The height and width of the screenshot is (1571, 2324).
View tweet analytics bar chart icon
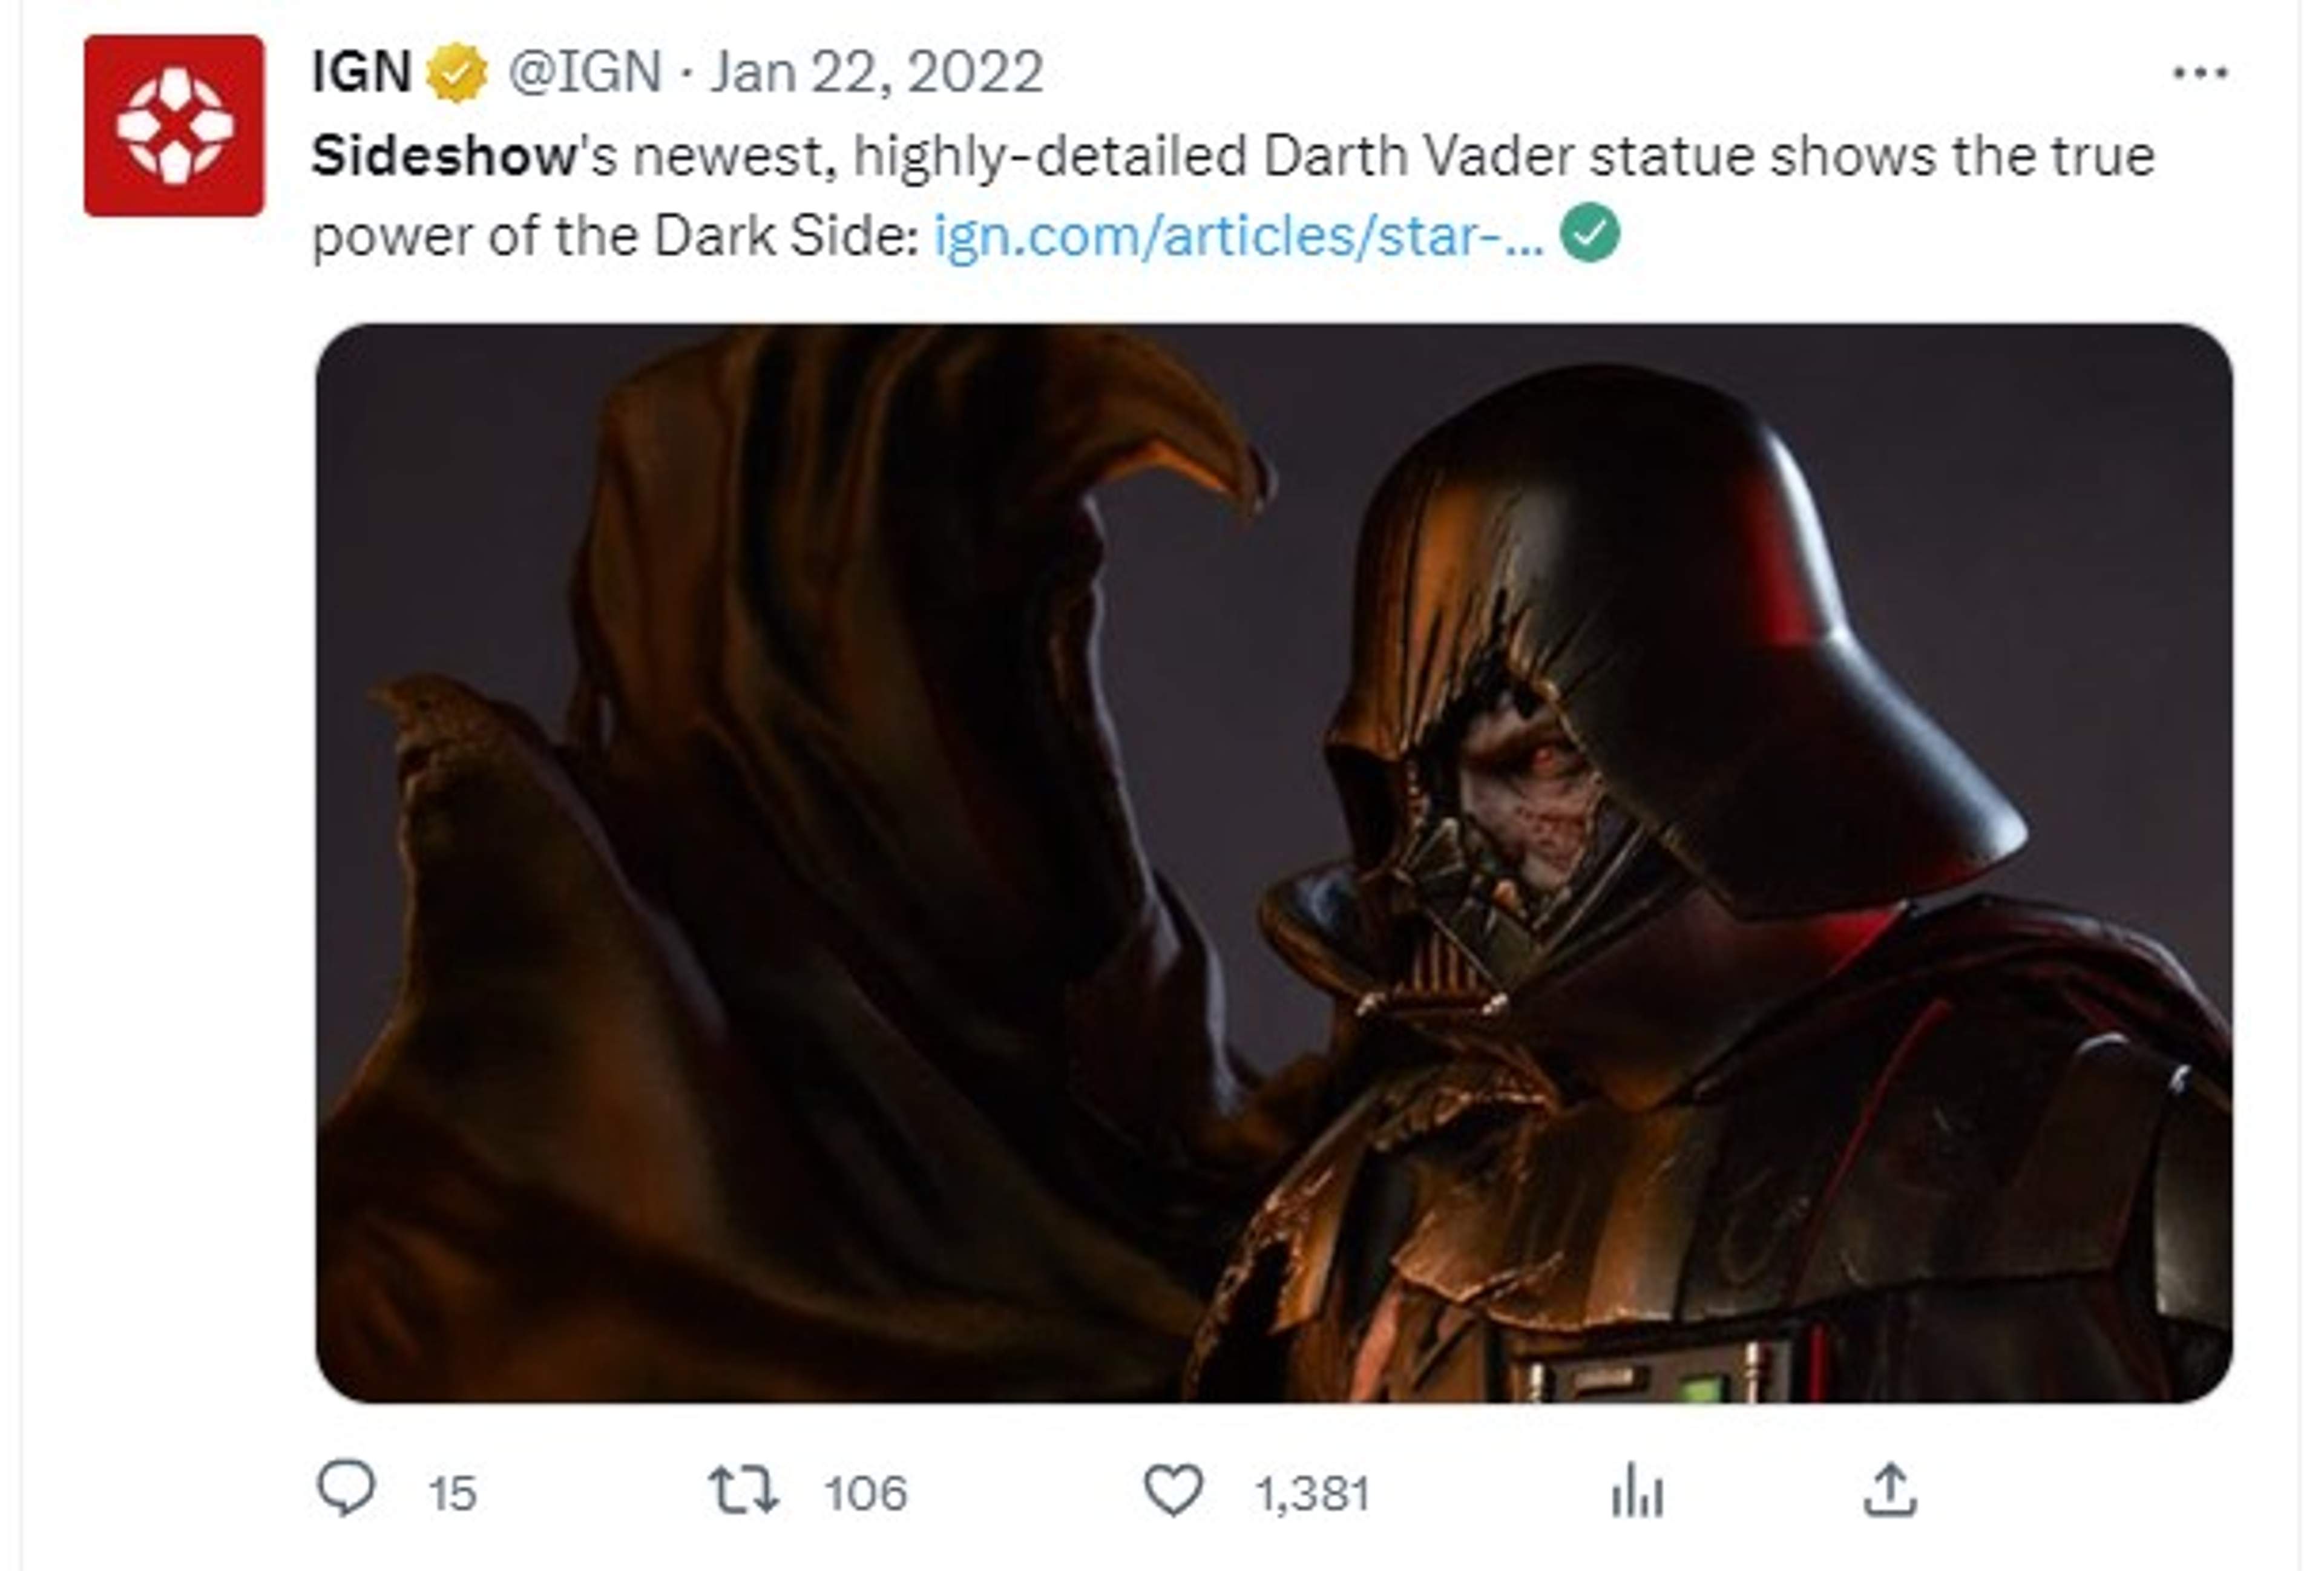(x=1638, y=1490)
